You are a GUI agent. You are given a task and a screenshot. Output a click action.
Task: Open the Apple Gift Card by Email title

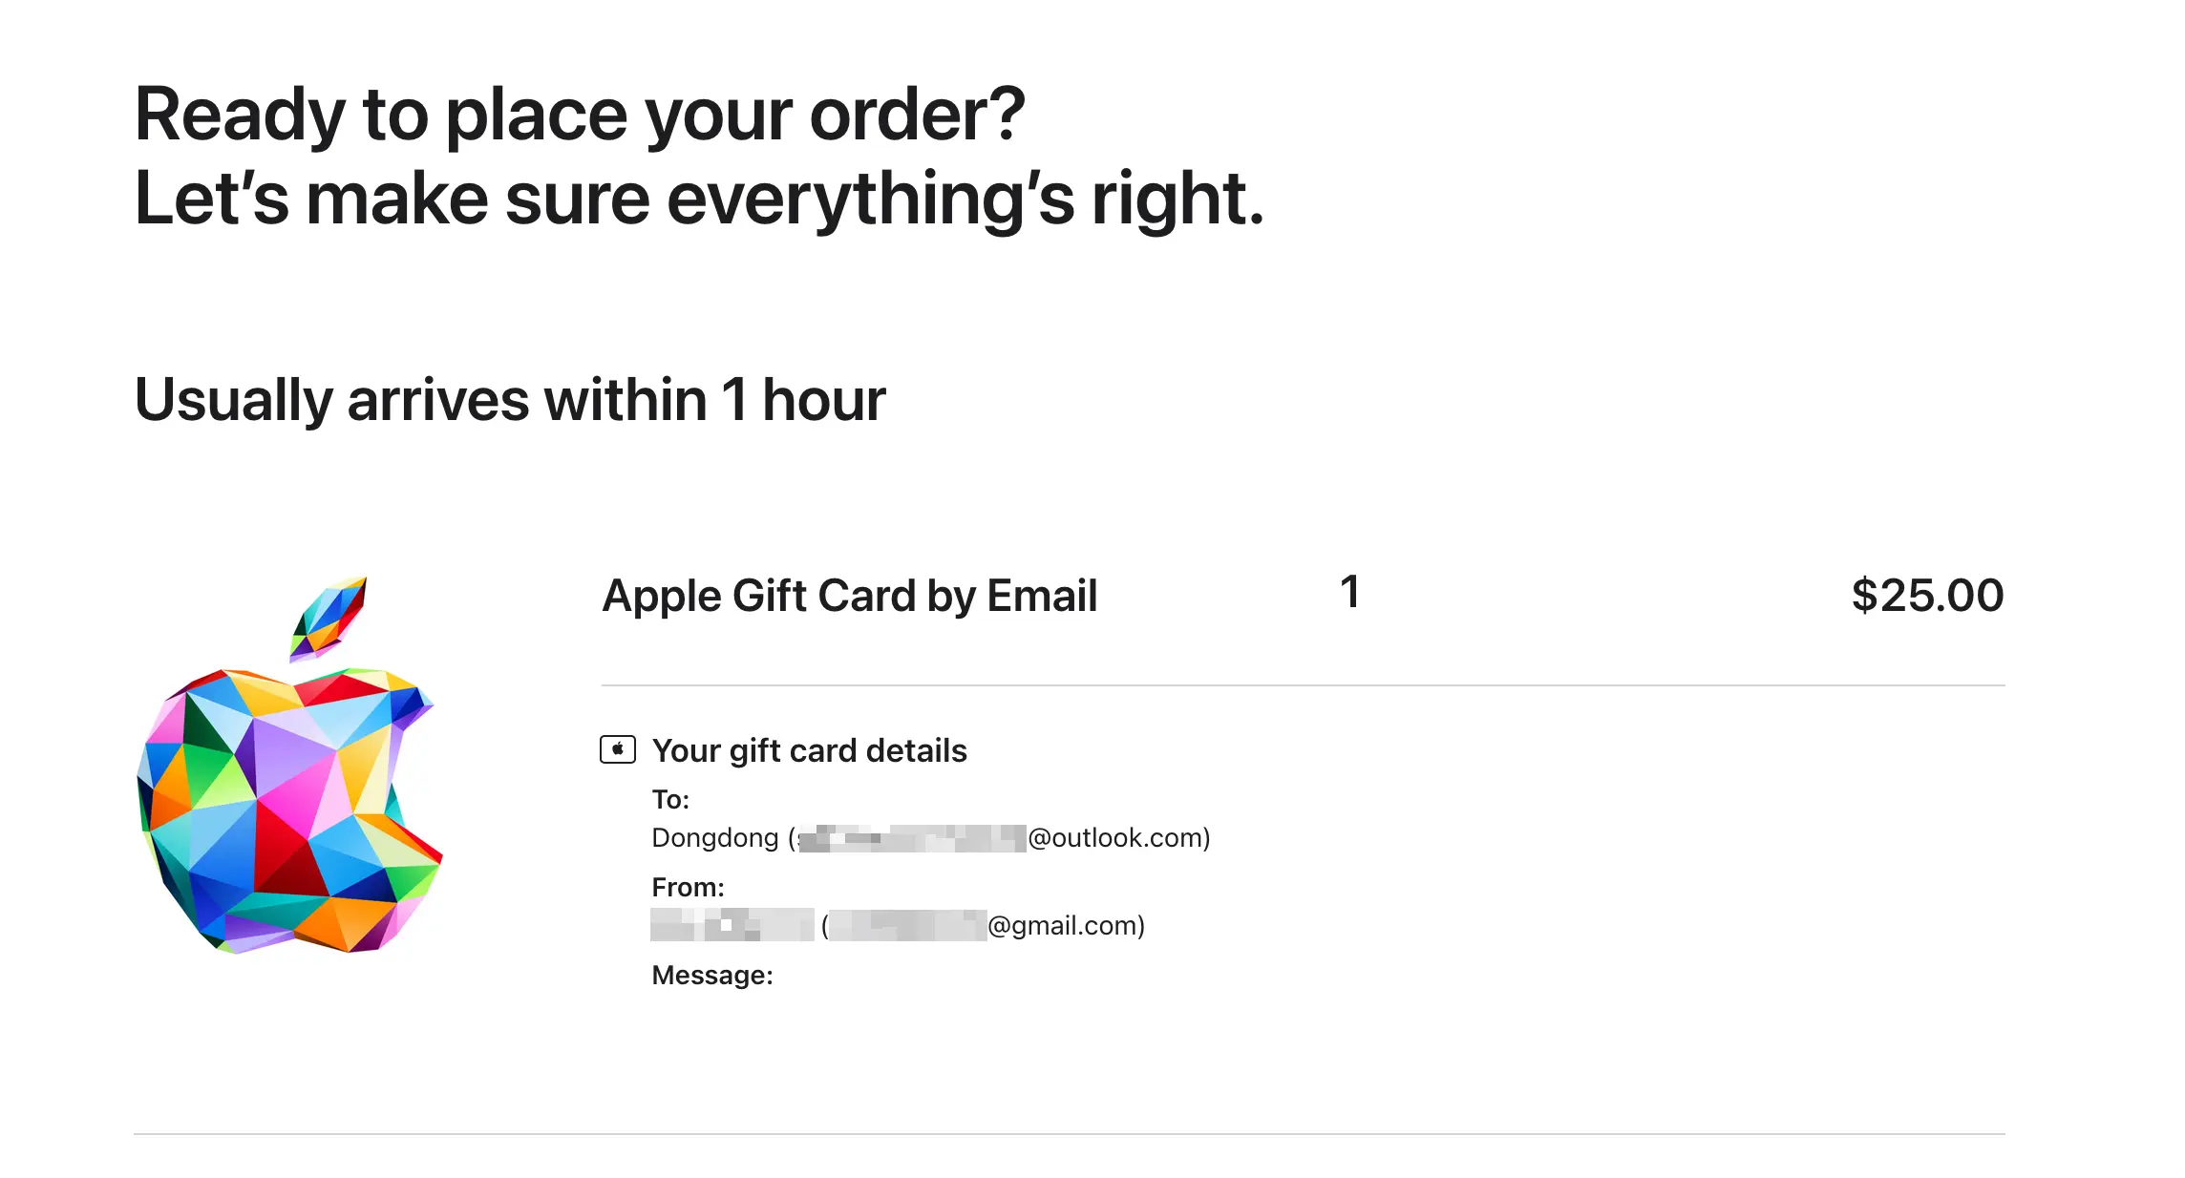[849, 596]
